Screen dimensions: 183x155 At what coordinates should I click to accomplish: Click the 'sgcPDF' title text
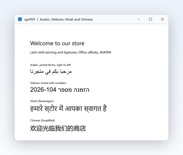[x=30, y=19]
